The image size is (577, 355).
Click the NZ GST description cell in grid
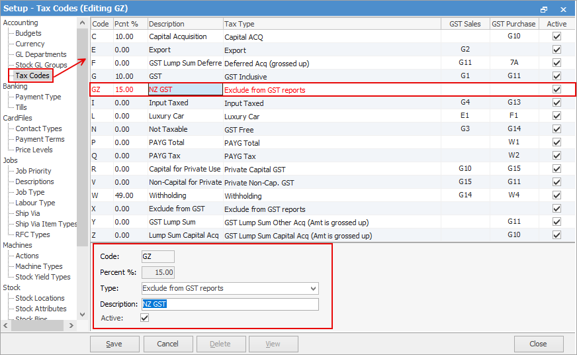[x=185, y=89]
